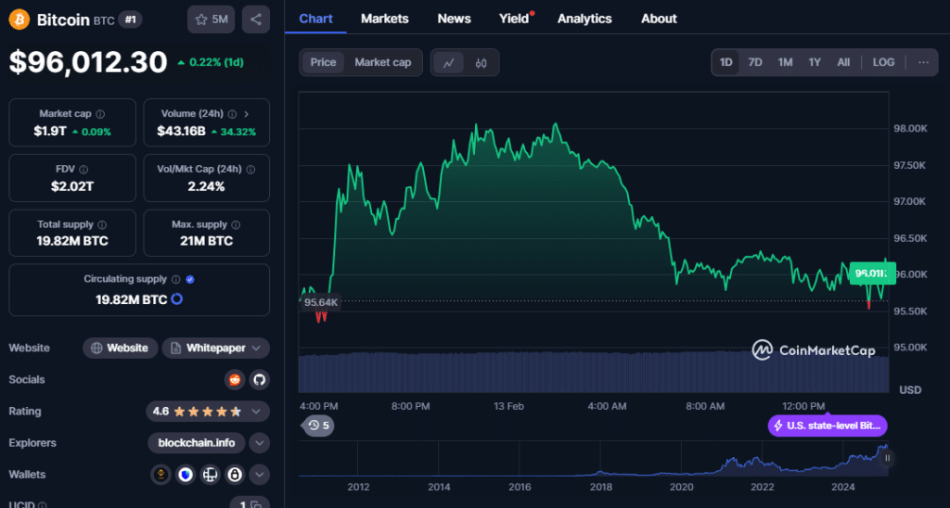Copy the UCID value

coord(256,503)
